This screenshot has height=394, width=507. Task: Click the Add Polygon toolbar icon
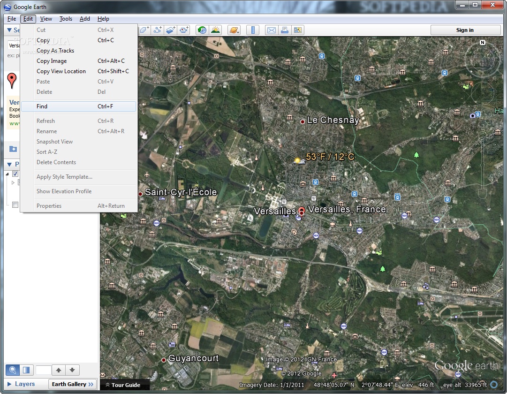(x=144, y=30)
